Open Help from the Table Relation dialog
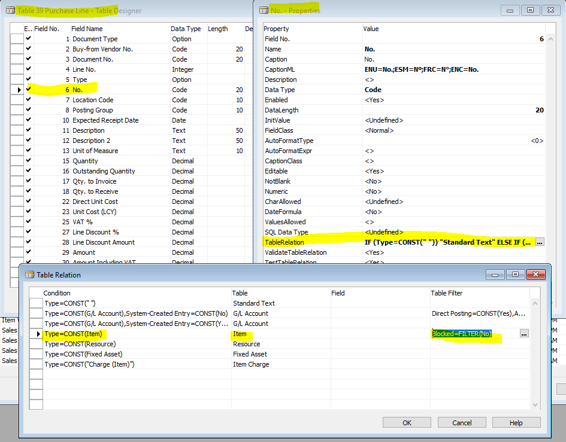 tap(516, 422)
